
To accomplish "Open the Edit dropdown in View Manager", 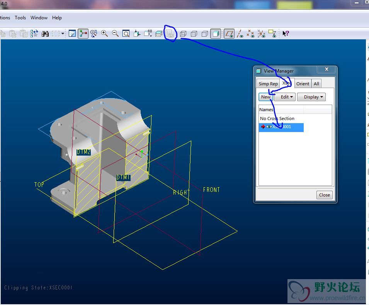I will pos(285,97).
